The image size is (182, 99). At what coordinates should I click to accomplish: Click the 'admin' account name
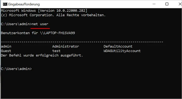click(6, 46)
